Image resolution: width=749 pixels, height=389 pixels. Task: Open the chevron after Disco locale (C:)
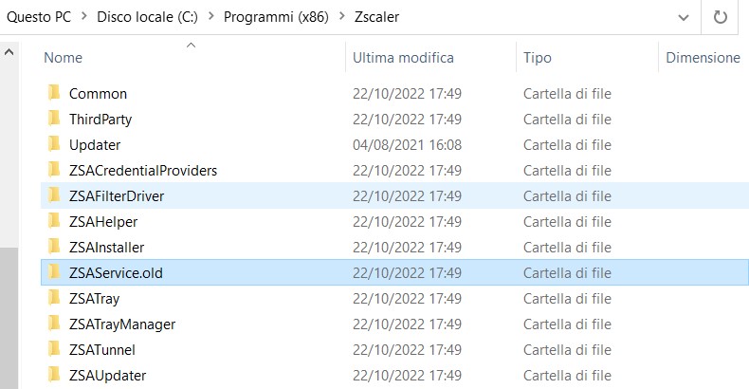coord(210,16)
